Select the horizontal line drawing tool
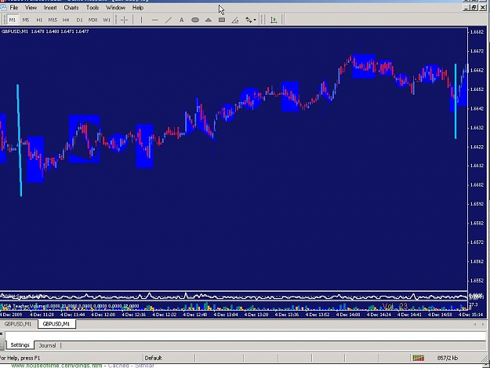This screenshot has width=490, height=368. (154, 20)
